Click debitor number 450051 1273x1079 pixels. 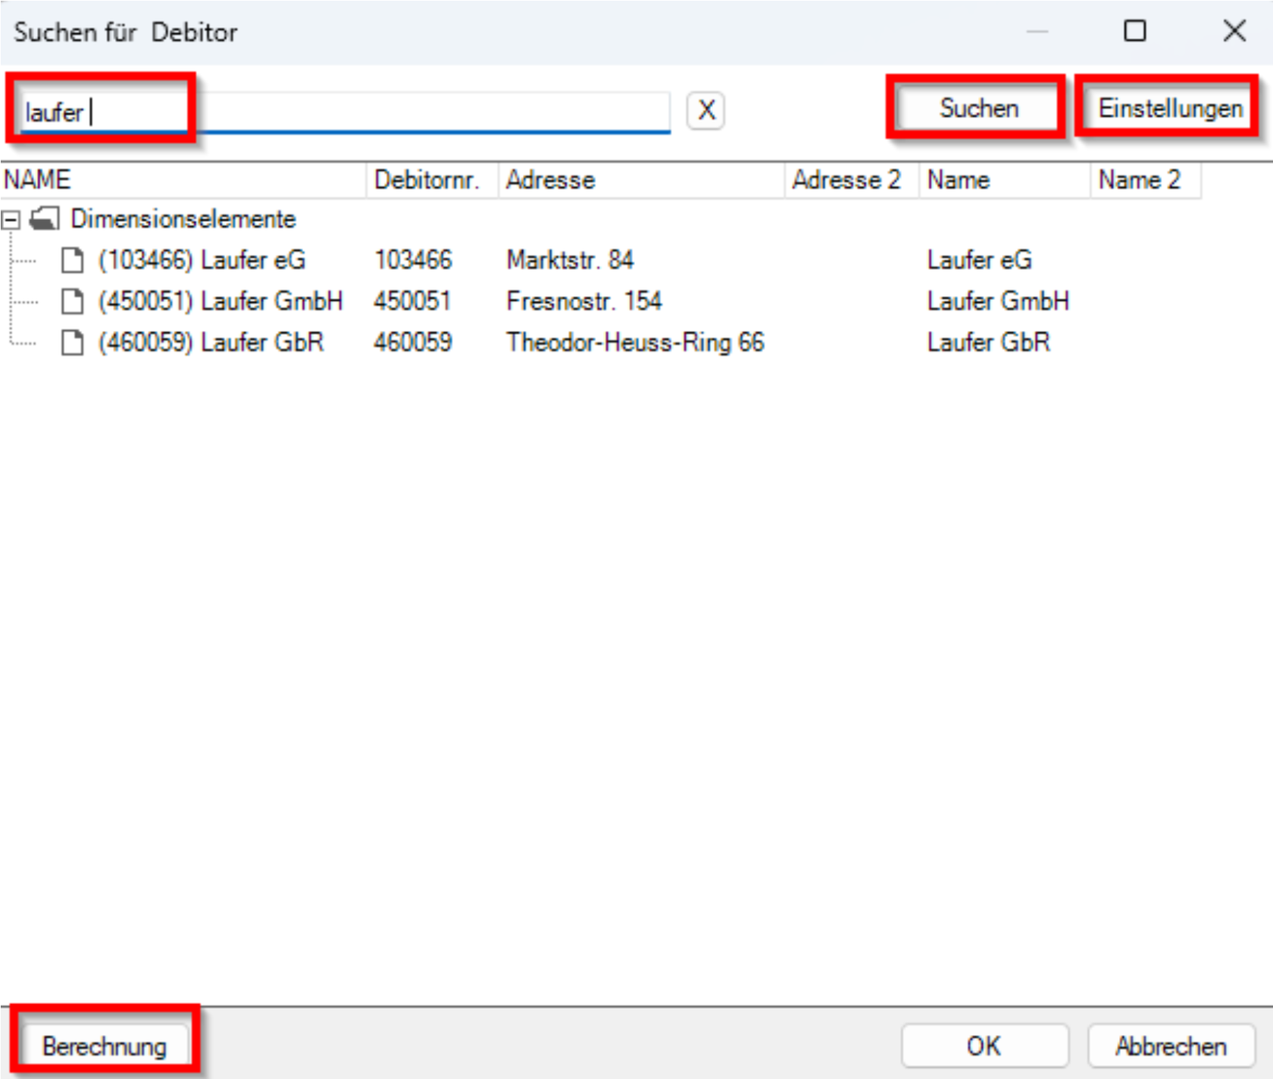(413, 301)
